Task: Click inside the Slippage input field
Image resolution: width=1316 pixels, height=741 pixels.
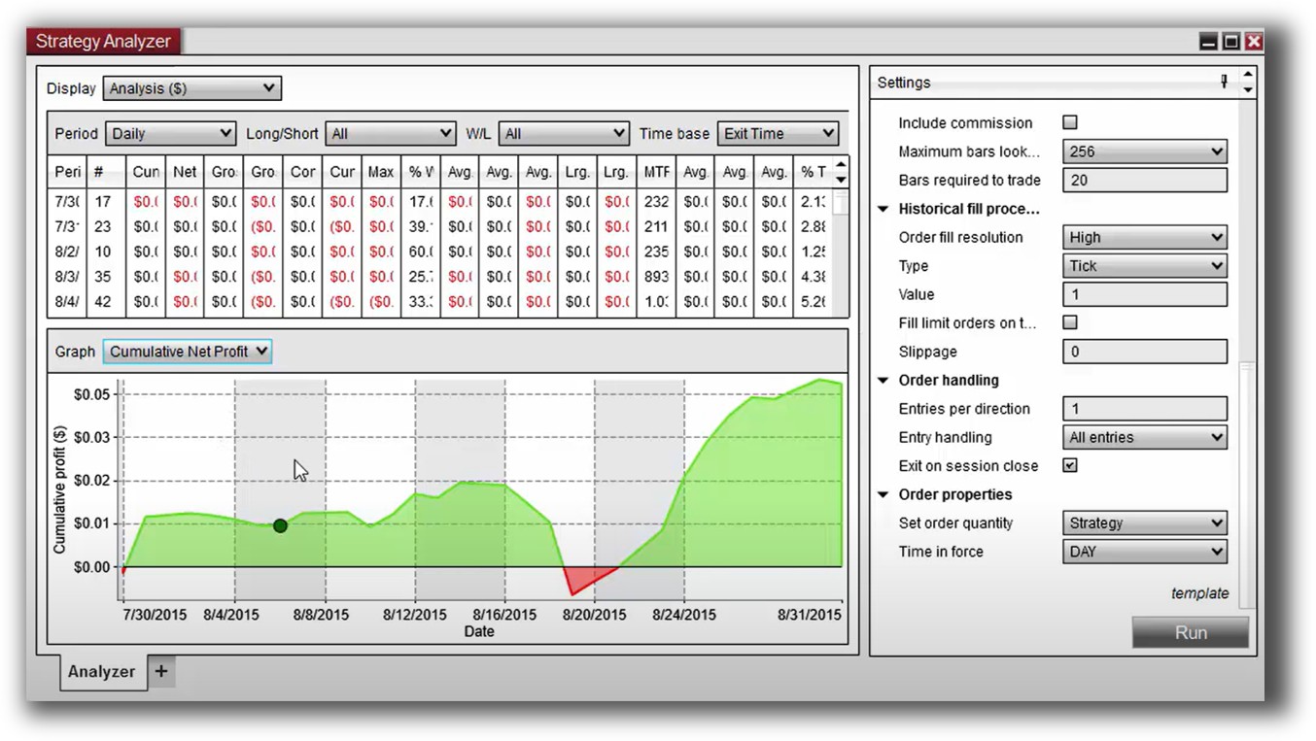Action: tap(1144, 352)
